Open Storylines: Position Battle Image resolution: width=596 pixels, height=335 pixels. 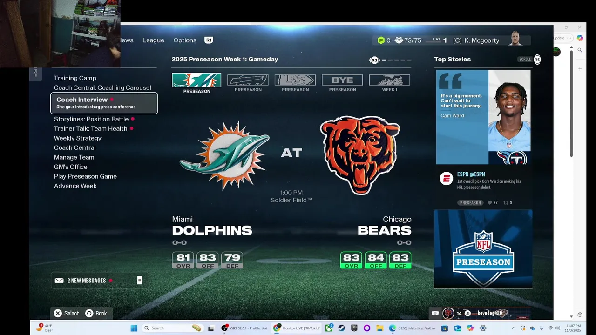pyautogui.click(x=91, y=119)
